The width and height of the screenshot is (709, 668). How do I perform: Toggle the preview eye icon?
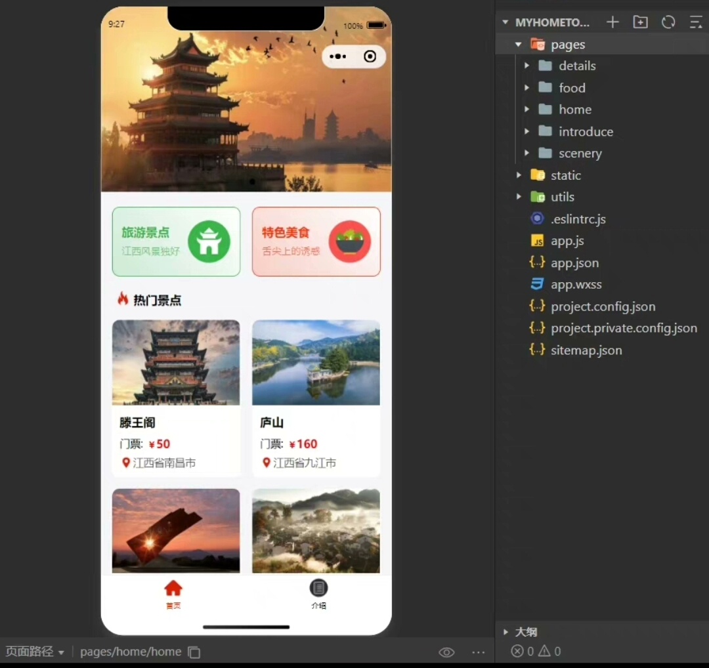click(446, 652)
